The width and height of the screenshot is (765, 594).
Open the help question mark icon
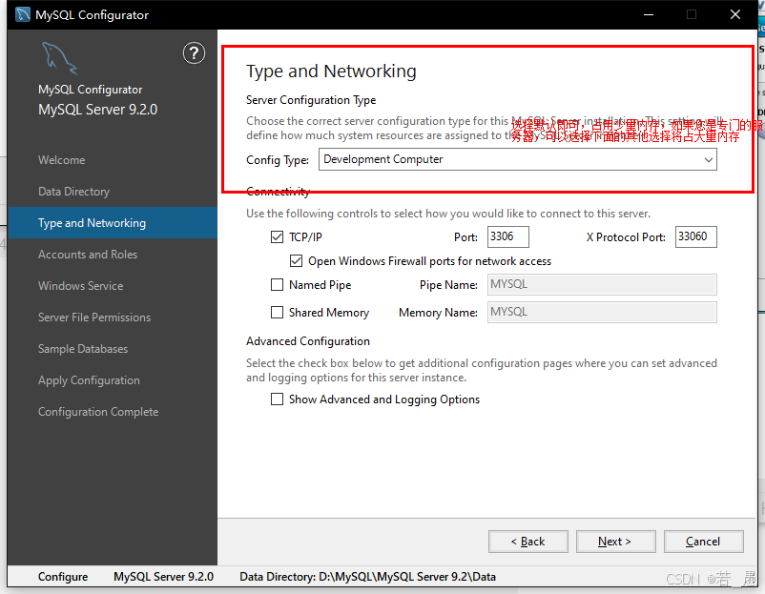tap(194, 53)
